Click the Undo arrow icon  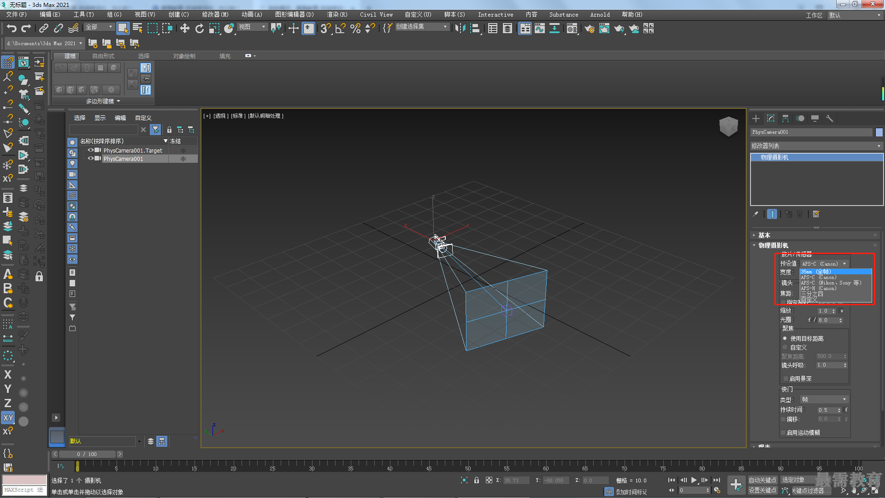[x=12, y=29]
